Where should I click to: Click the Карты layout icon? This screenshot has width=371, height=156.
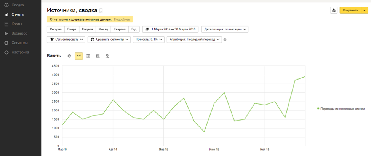(6, 24)
